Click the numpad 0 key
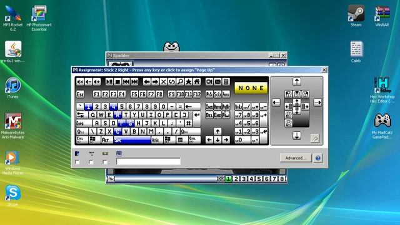400x225 pixels. [x=242, y=140]
